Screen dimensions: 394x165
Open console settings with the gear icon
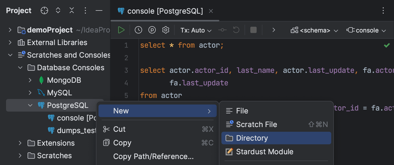coord(165,30)
